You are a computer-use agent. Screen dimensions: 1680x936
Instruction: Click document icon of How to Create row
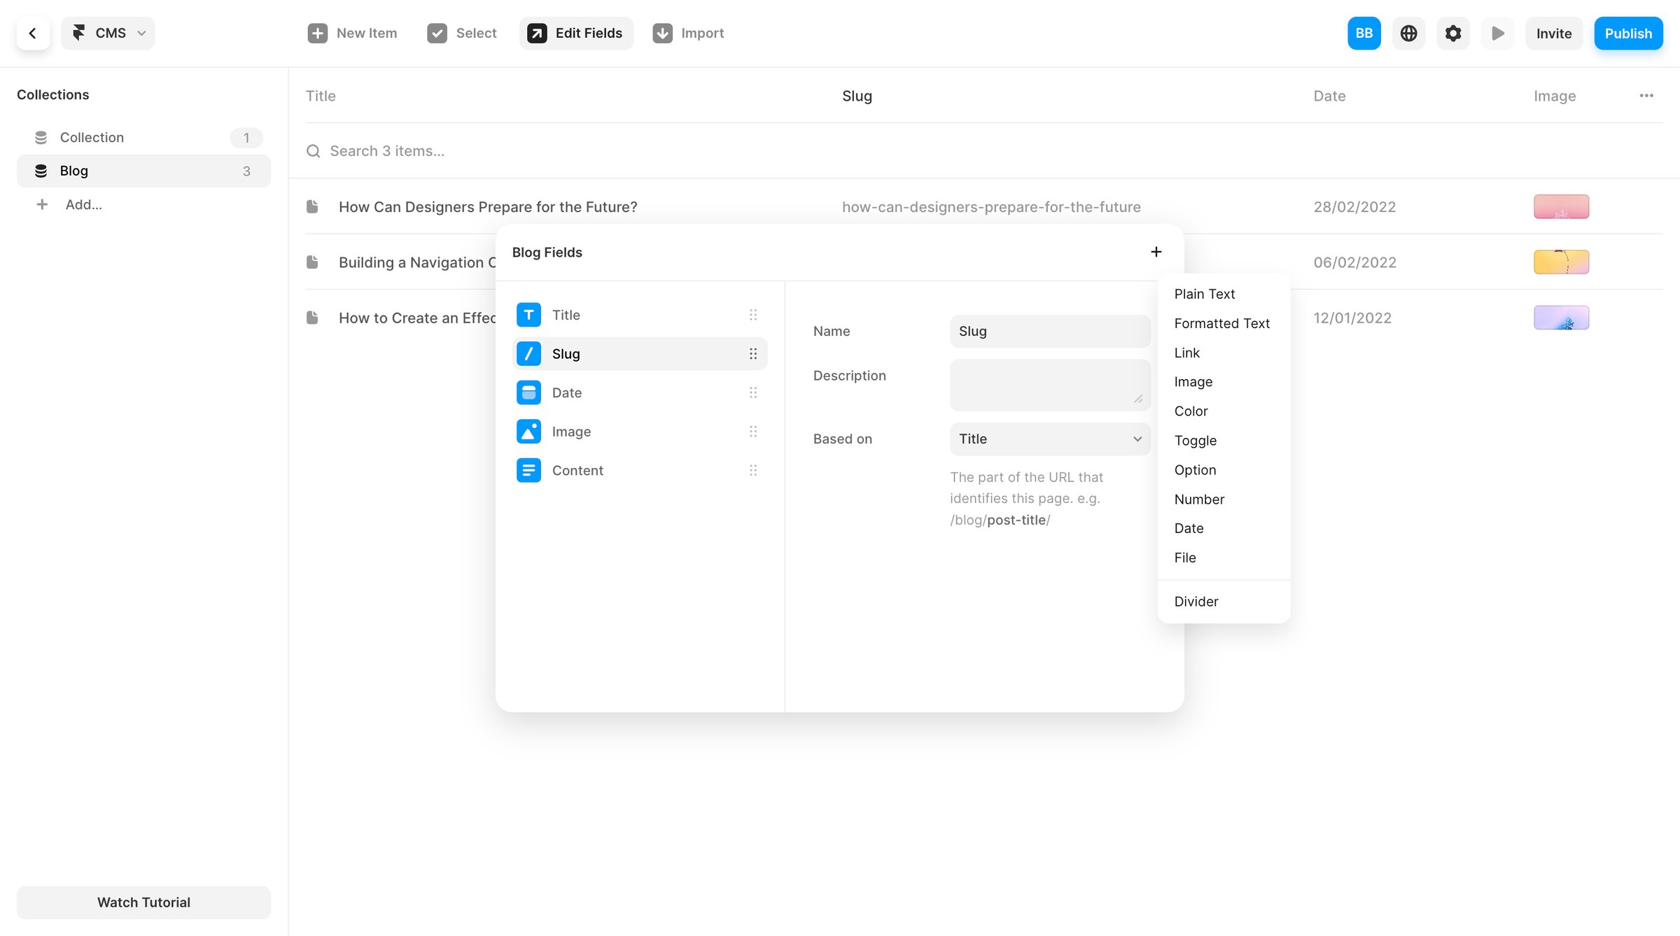click(312, 318)
